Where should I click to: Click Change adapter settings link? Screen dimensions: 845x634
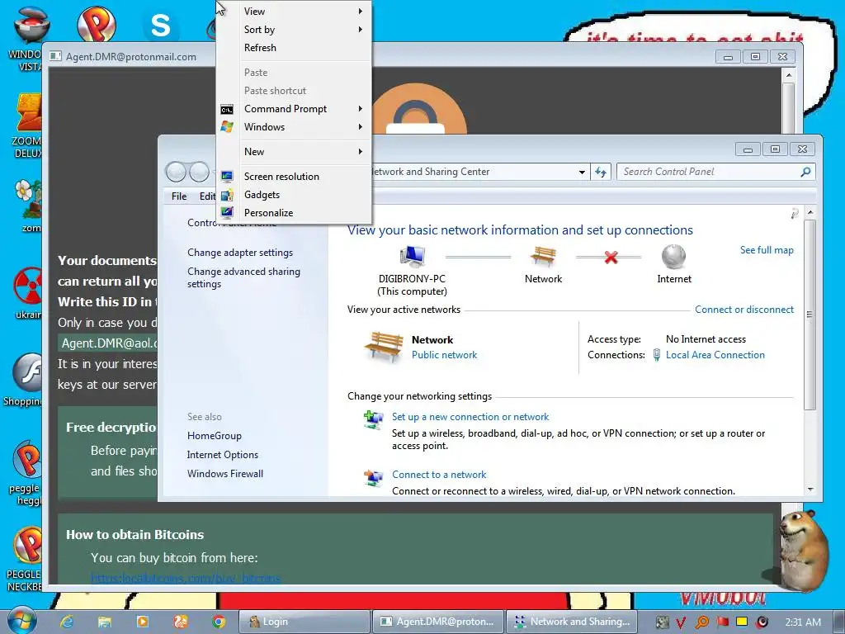[x=240, y=253]
